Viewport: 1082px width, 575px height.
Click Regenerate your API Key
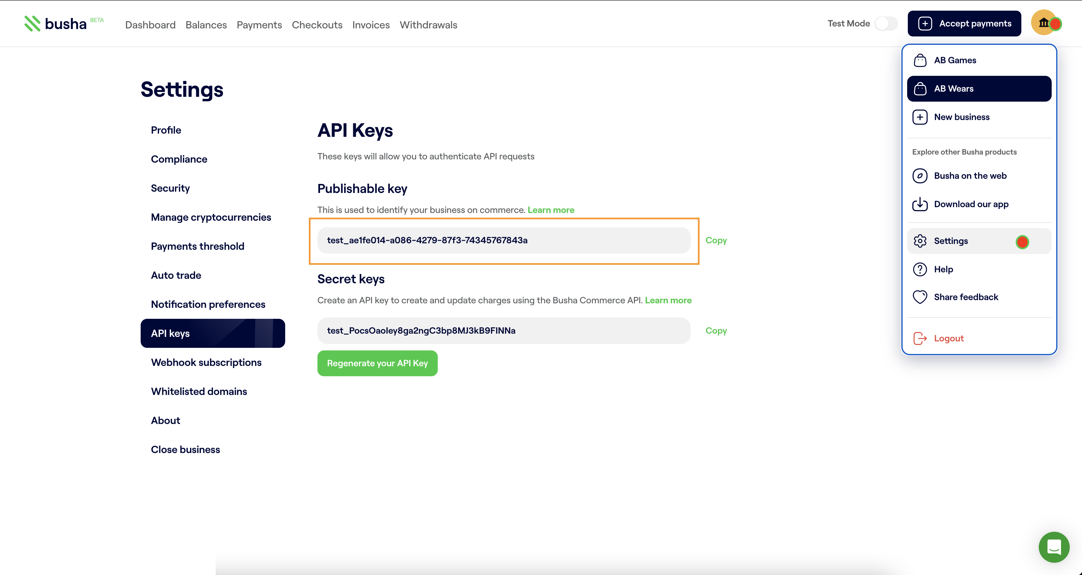tap(377, 363)
